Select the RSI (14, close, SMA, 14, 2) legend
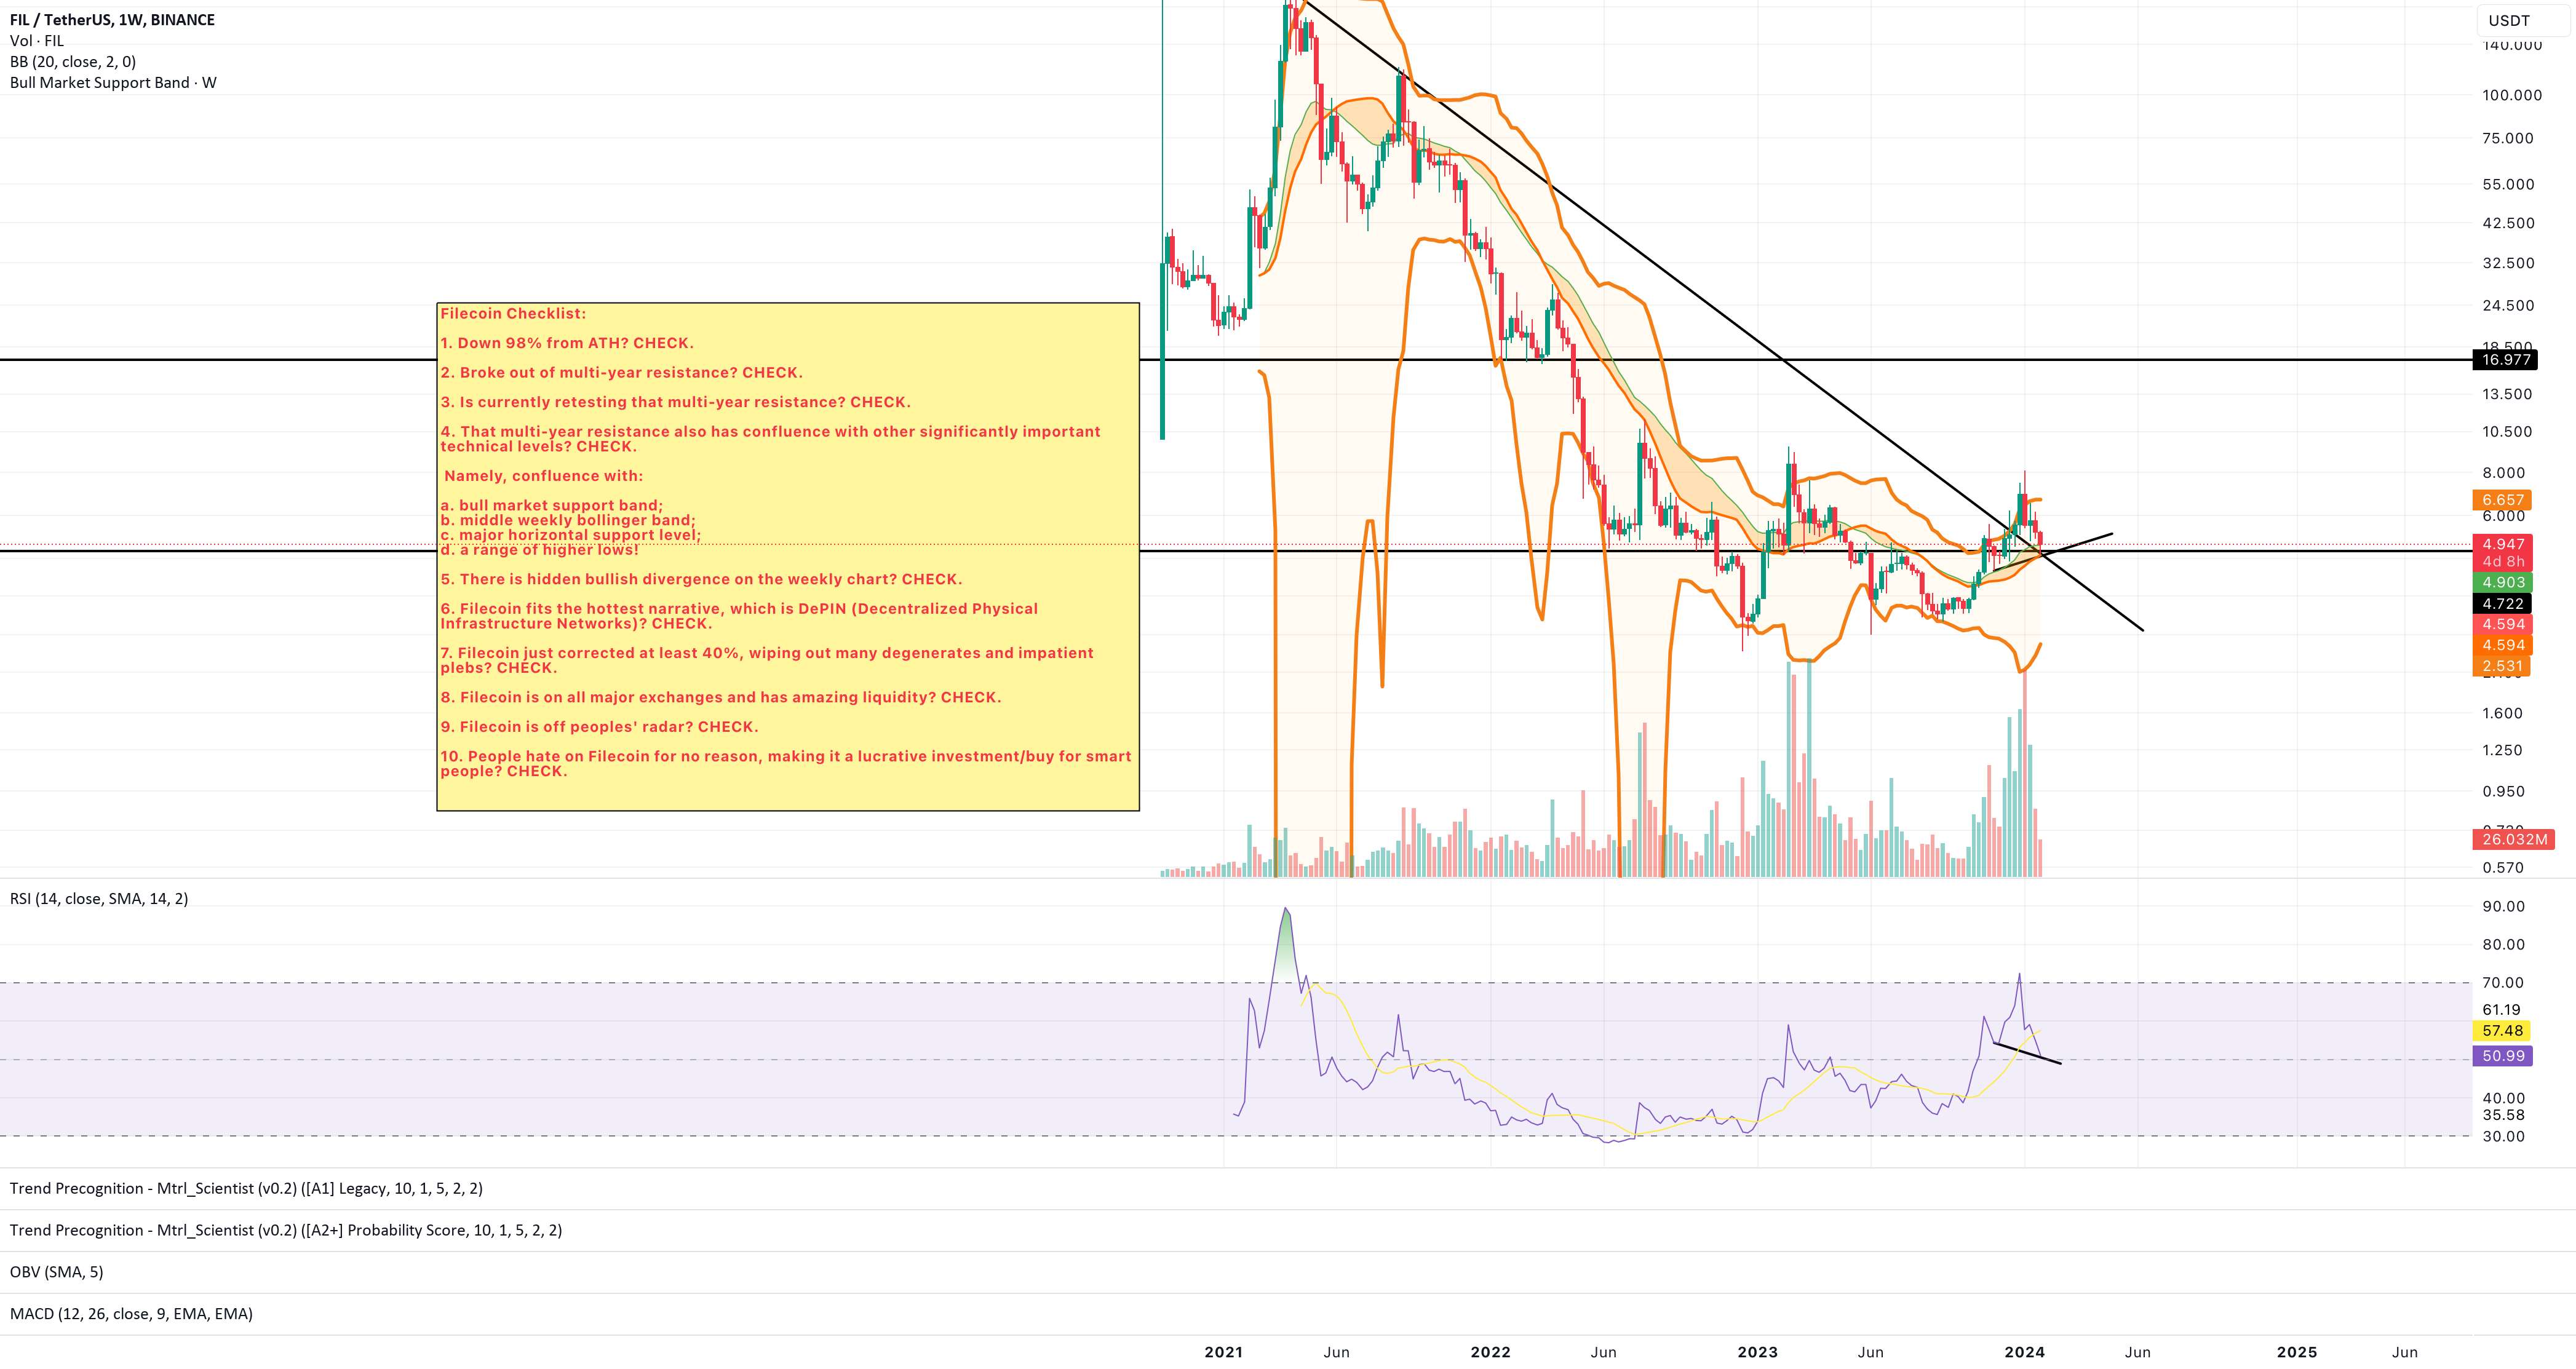This screenshot has width=2576, height=1369. click(99, 899)
